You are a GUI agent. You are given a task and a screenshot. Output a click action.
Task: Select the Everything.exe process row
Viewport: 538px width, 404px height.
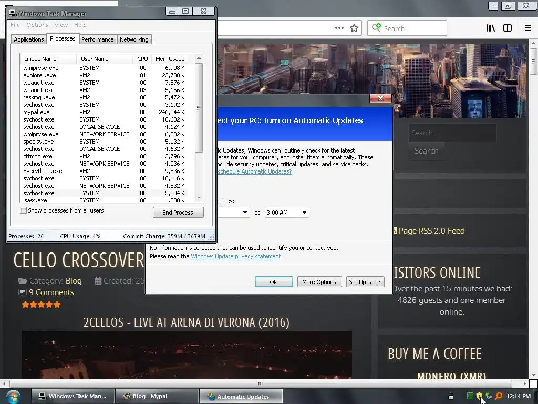(x=104, y=171)
